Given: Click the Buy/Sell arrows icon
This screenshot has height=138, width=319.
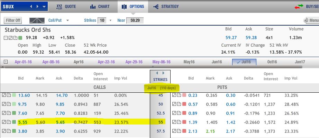Looking at the screenshot, I should pyautogui.click(x=299, y=7).
